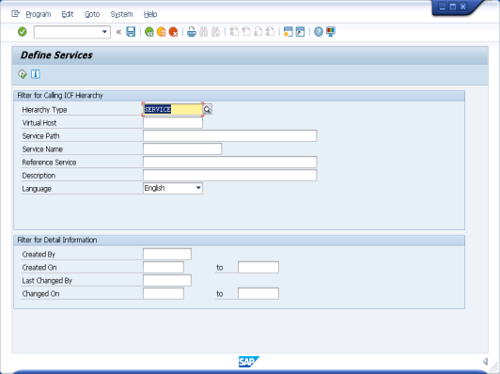The height and width of the screenshot is (374, 500).
Task: Click the Last Changed By input field
Action: coord(167,280)
